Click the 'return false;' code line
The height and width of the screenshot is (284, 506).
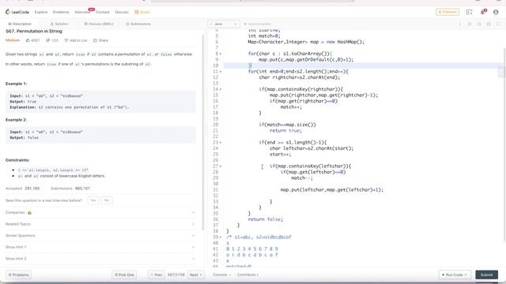pyautogui.click(x=266, y=219)
